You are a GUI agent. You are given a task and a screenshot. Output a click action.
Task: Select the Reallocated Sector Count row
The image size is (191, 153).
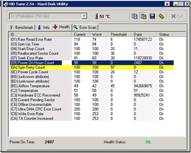click(92, 53)
